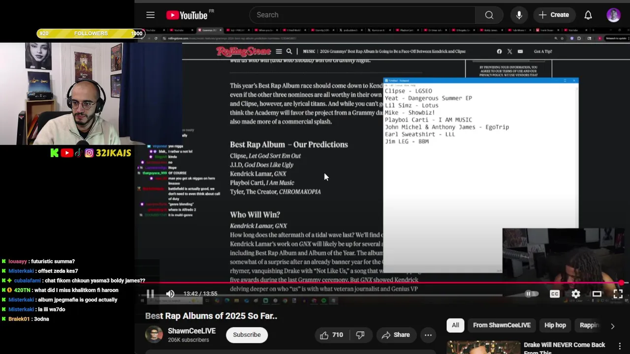
Task: Click the followers goal progress bar
Action: coord(91,33)
